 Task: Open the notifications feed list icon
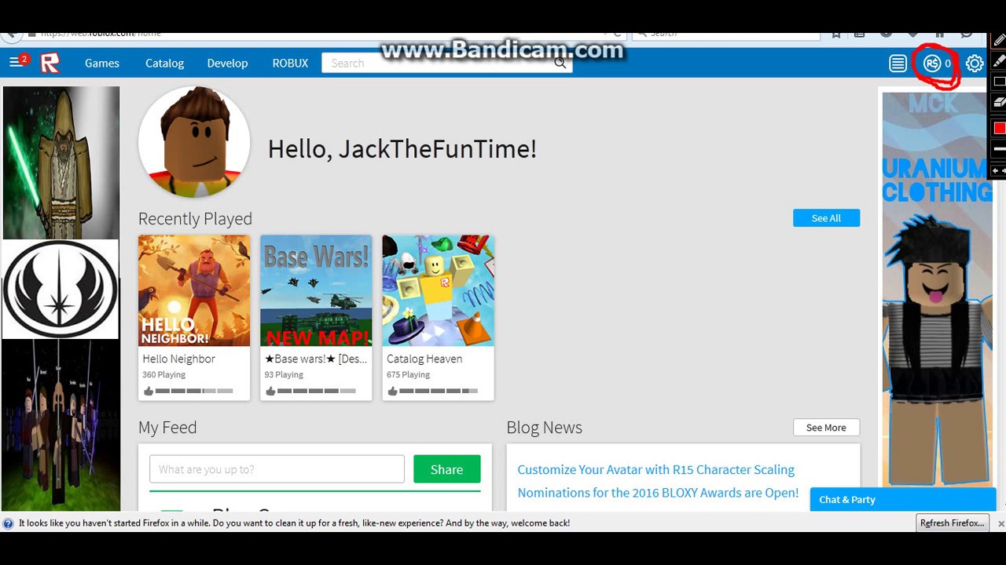pos(898,64)
